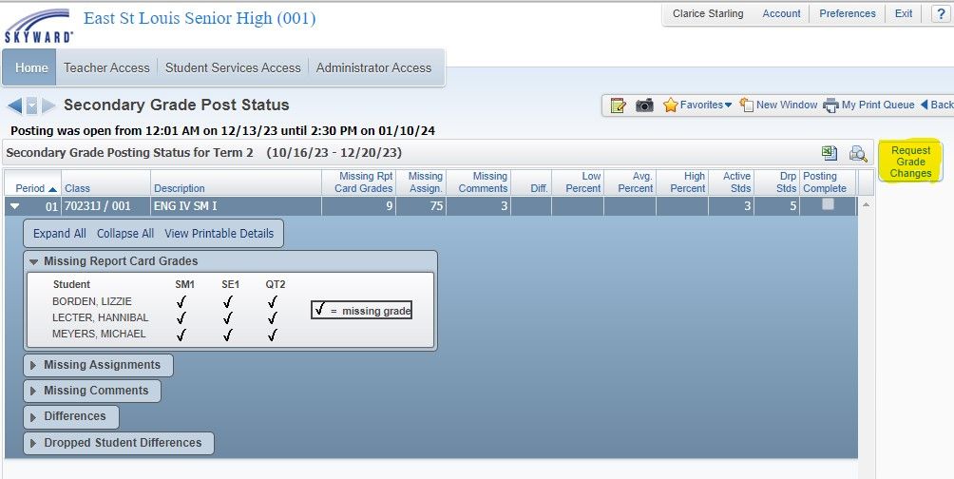Open navigation history dropdown between arrows

31,105
